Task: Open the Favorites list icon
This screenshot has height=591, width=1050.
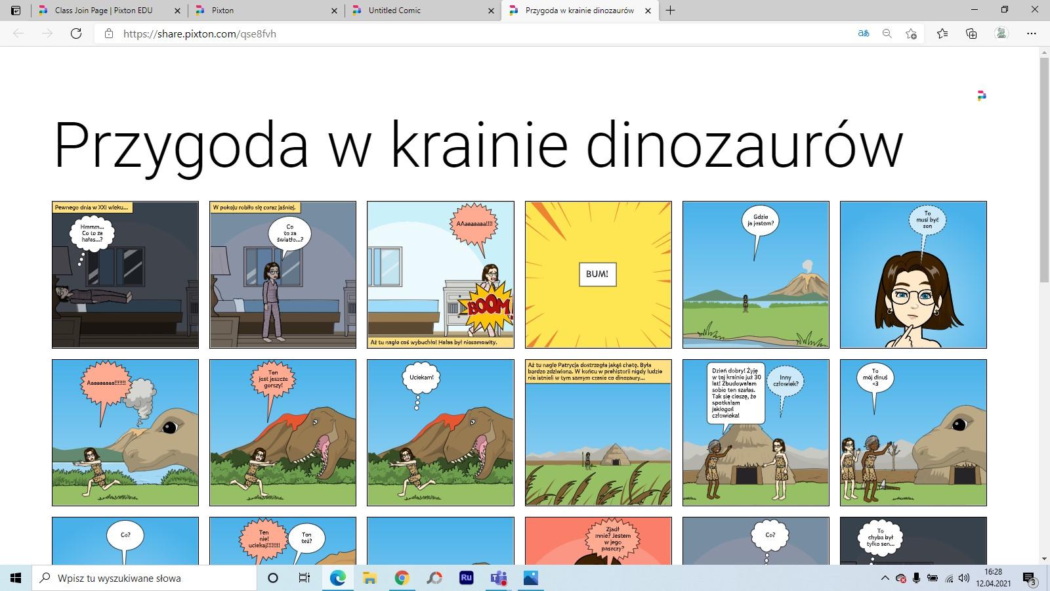Action: tap(942, 33)
